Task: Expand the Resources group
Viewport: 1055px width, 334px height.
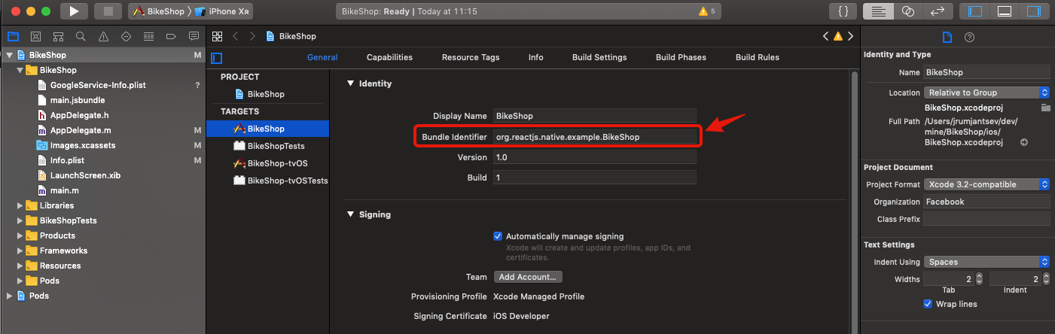Action: click(x=20, y=266)
